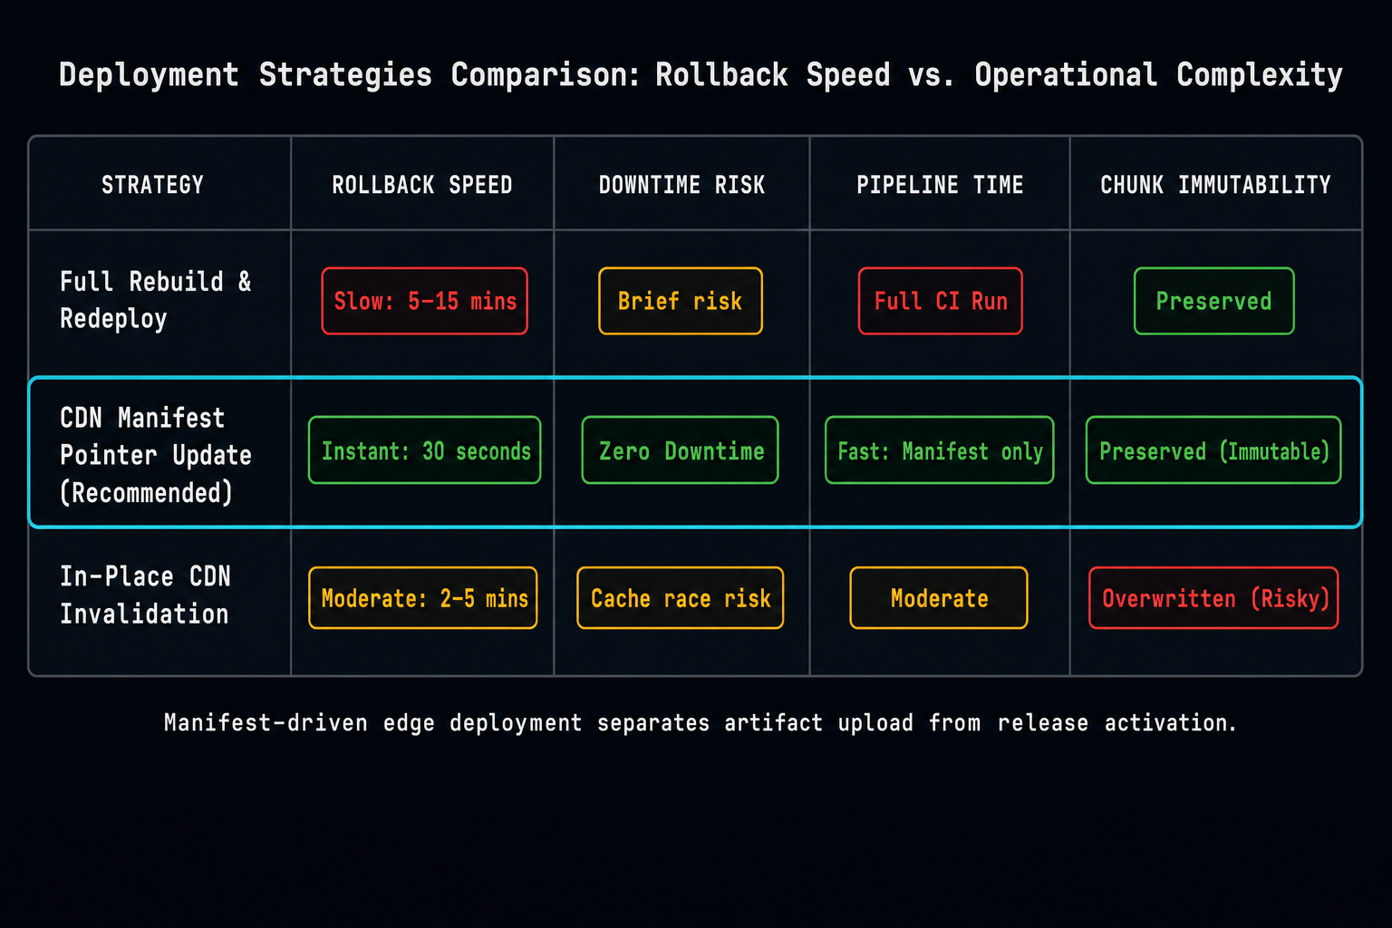Select the In-Place CDN Invalidation row label
The image size is (1392, 928).
click(145, 595)
